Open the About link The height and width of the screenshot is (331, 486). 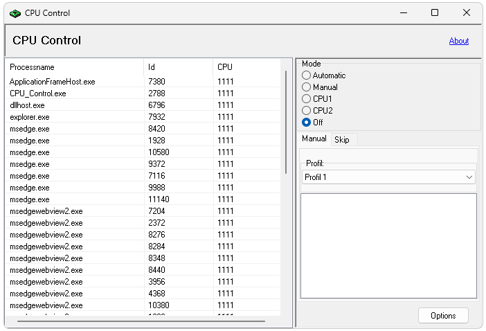(x=458, y=41)
